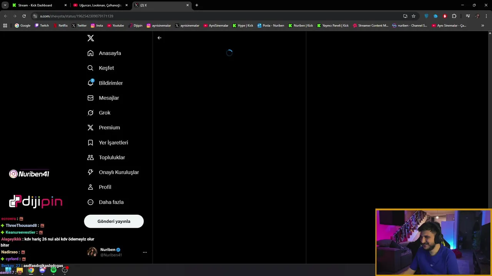The height and width of the screenshot is (276, 492).
Task: Open Dijipin bookmark
Action: coord(135,26)
